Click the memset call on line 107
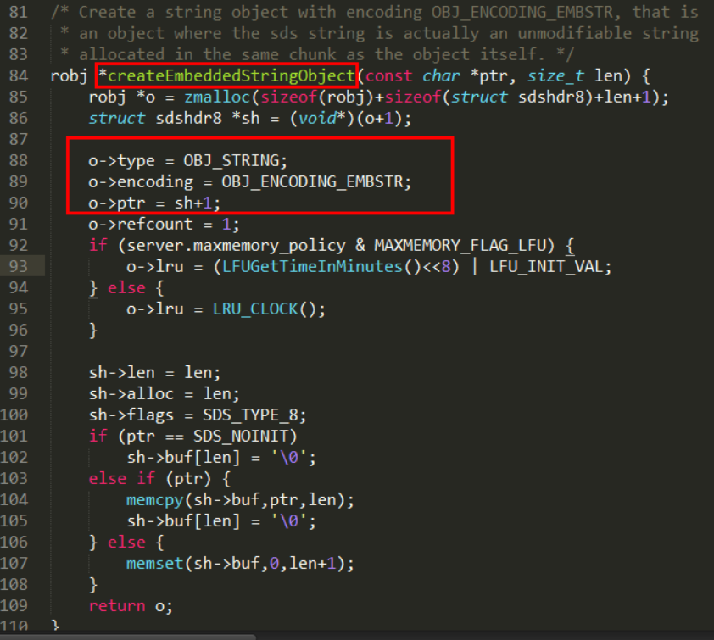Viewport: 714px width, 640px height. tap(155, 564)
